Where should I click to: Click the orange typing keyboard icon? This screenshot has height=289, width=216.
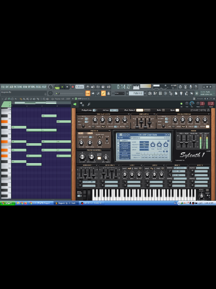pos(88,93)
